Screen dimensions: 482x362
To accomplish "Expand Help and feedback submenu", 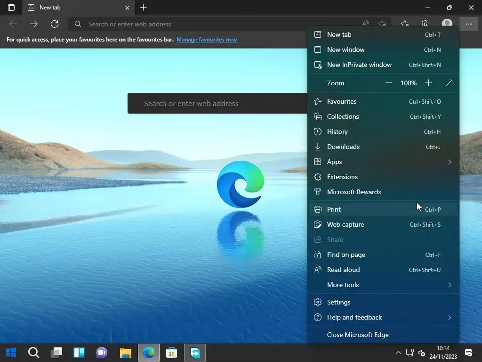I will [x=383, y=317].
